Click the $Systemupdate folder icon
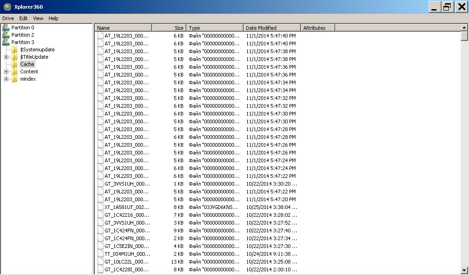Viewport: 469px width, 275px height. pyautogui.click(x=15, y=49)
